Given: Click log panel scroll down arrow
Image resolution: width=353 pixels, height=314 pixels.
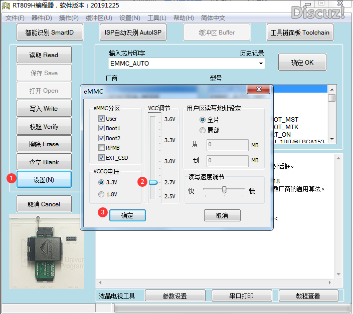Looking at the screenshot, I should tap(338, 274).
